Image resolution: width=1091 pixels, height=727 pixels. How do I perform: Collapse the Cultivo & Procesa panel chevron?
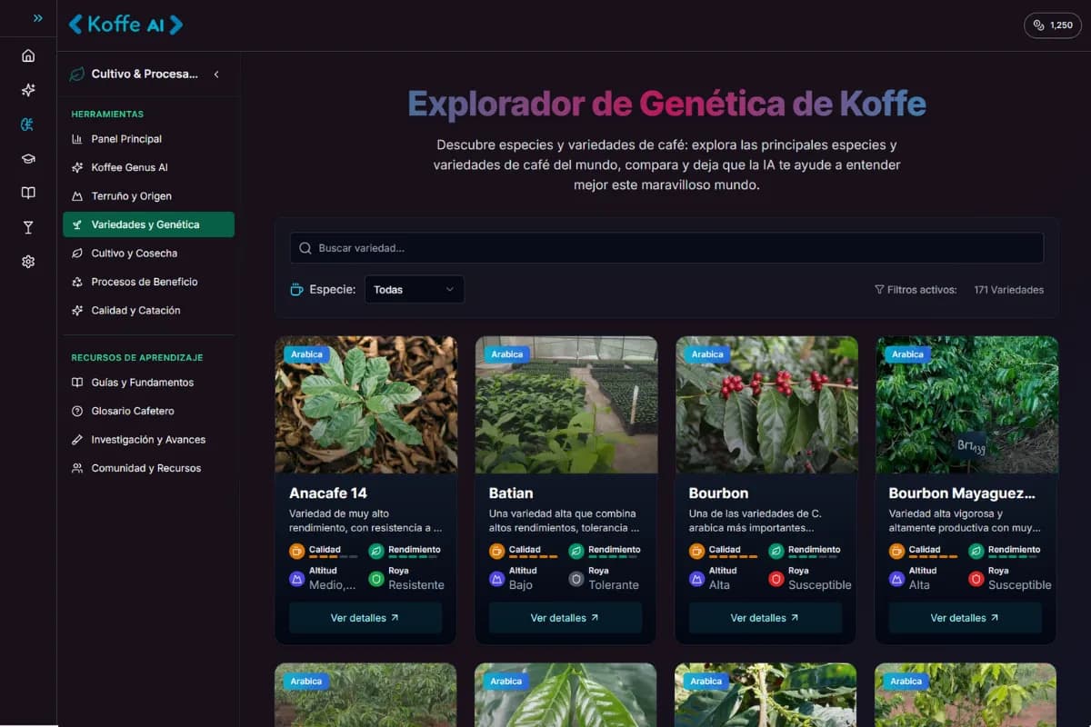(216, 75)
